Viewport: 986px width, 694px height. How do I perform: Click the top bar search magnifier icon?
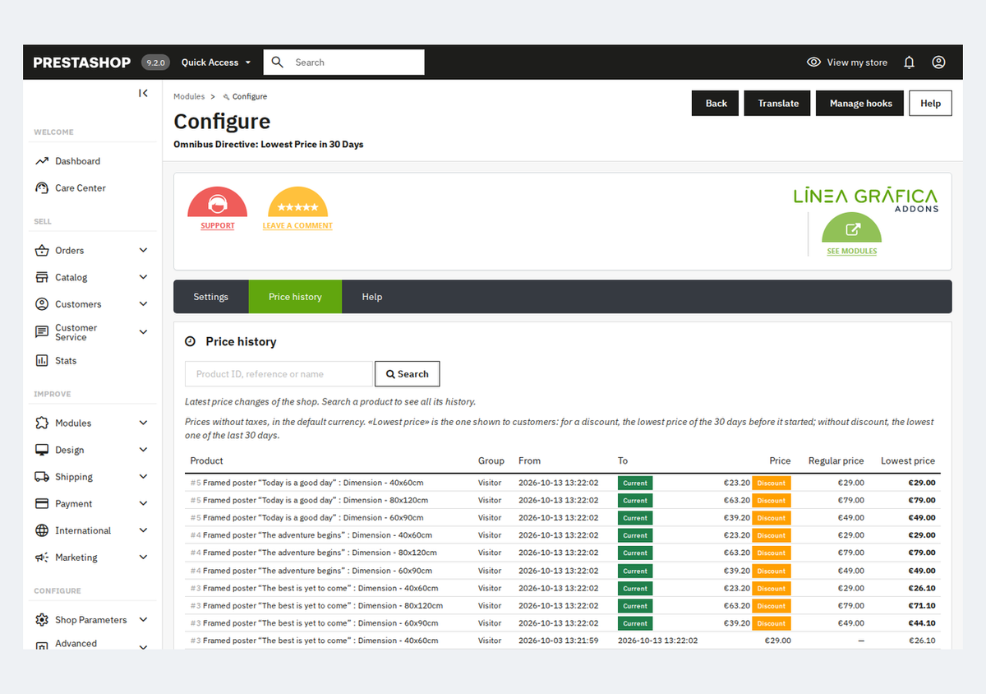pos(278,62)
